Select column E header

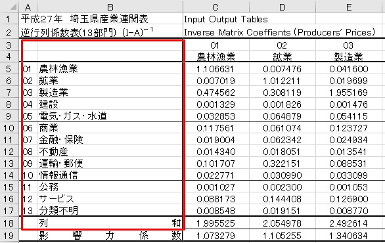349,7
